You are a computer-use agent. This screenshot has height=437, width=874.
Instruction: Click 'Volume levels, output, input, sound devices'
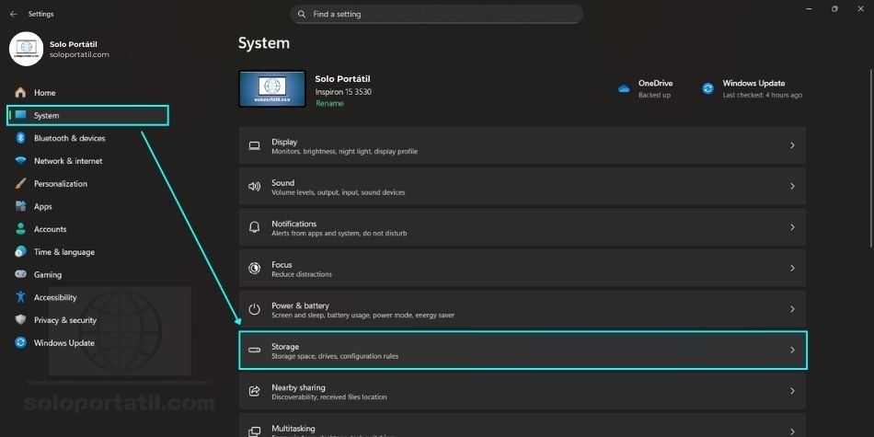tap(339, 192)
